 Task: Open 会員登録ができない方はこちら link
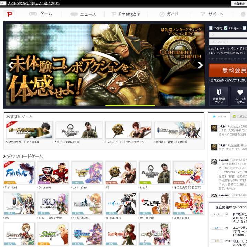click(228, 80)
